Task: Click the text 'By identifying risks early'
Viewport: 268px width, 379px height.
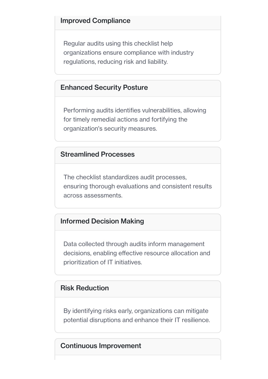Action: click(x=98, y=311)
